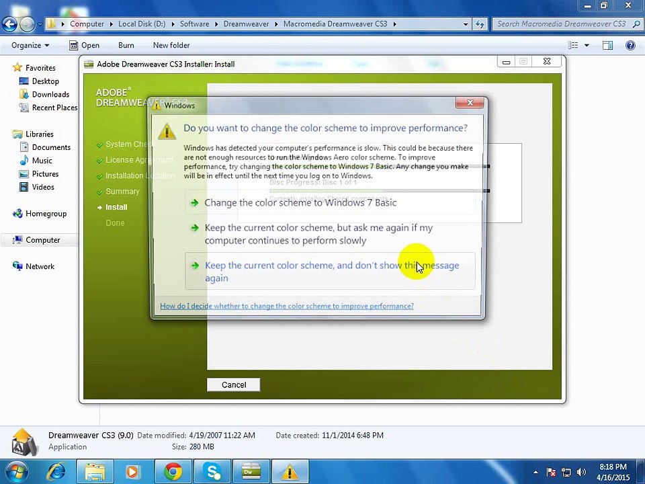
Task: Open the Music library
Action: click(x=42, y=160)
